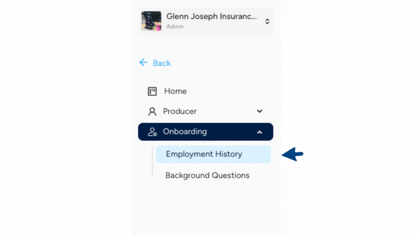The height and width of the screenshot is (235, 418).
Task: Click the Home navigation row
Action: click(175, 91)
